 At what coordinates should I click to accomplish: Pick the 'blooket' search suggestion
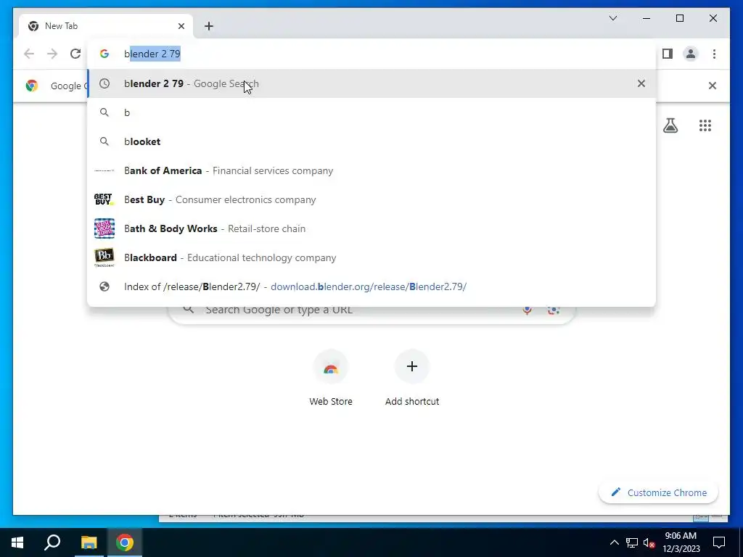click(371, 141)
